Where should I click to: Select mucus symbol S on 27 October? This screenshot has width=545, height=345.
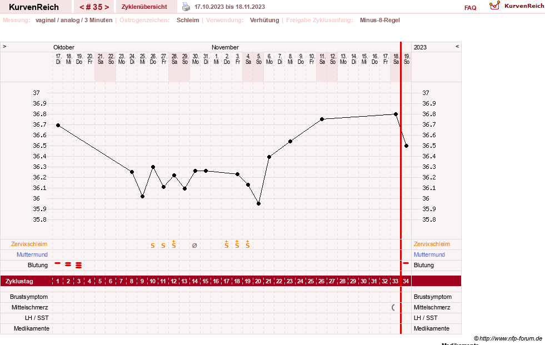[163, 246]
